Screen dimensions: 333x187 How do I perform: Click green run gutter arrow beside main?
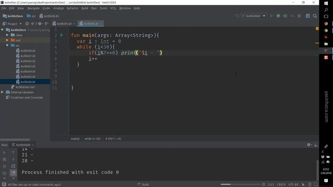click(x=62, y=35)
